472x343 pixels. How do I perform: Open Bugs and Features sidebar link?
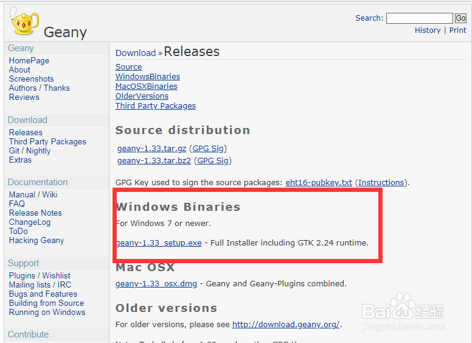pos(43,294)
